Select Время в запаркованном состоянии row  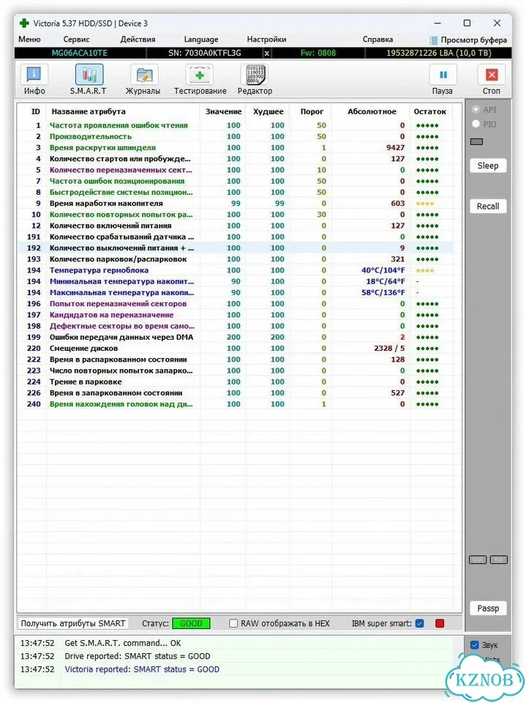point(236,393)
